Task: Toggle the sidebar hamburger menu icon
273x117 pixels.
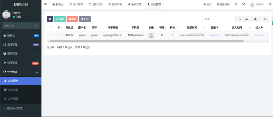Action: pyautogui.click(x=45, y=4)
